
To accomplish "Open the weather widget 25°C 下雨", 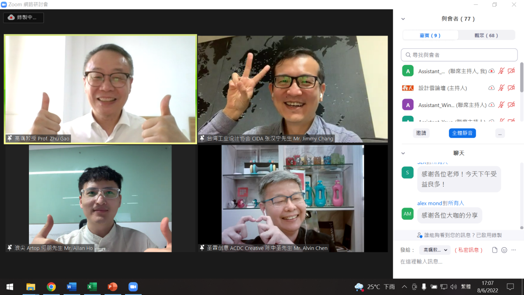I will click(x=374, y=287).
